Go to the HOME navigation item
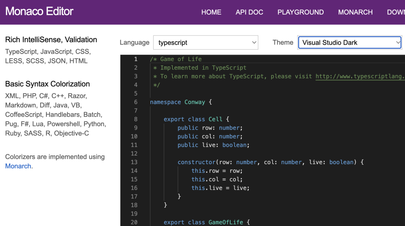This screenshot has width=405, height=226. (x=211, y=12)
